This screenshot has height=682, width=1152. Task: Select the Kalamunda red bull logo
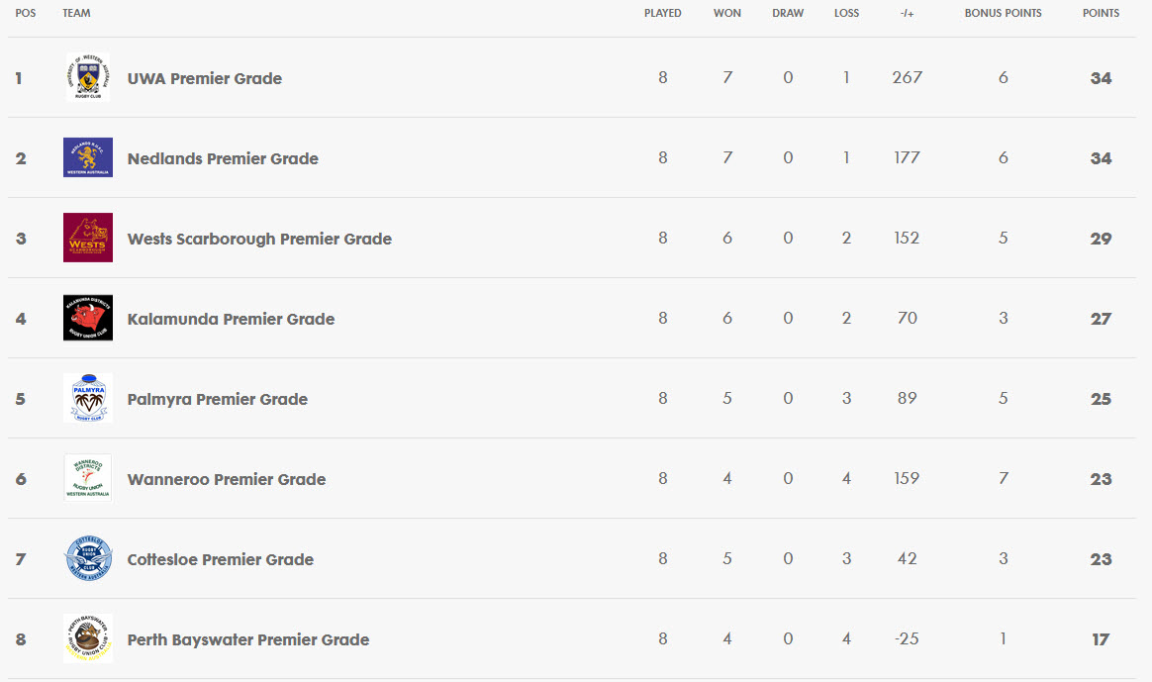[x=88, y=318]
